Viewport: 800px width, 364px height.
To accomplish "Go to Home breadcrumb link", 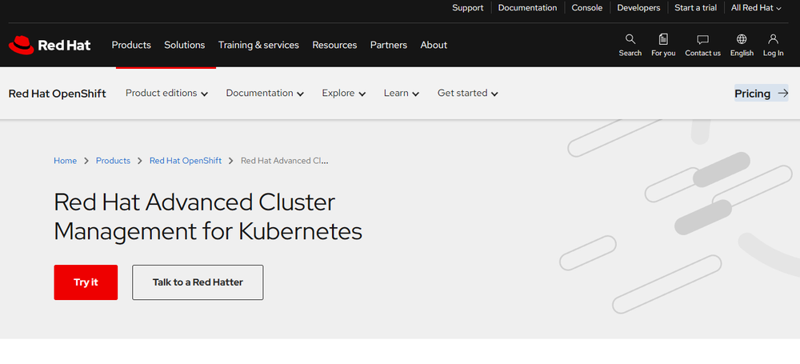I will click(x=66, y=161).
